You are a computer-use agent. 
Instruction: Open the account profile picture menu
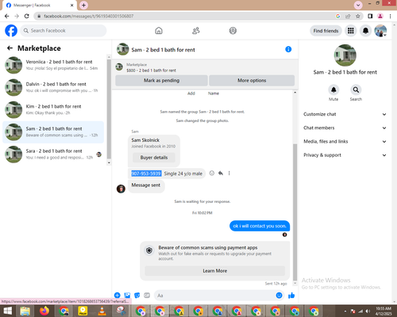pyautogui.click(x=380, y=31)
